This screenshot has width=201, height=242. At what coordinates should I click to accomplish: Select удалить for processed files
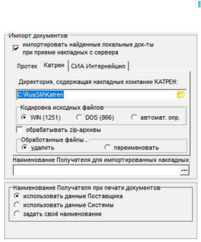pyautogui.click(x=25, y=148)
